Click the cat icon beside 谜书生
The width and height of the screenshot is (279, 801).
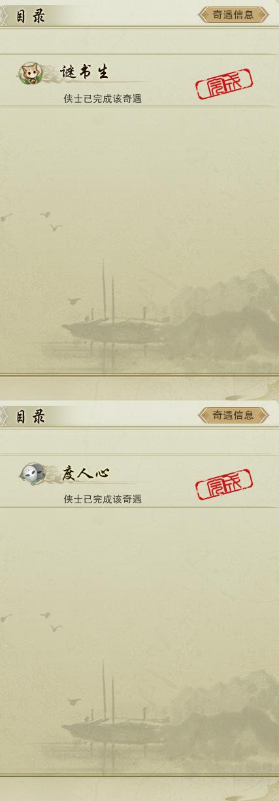click(x=28, y=73)
